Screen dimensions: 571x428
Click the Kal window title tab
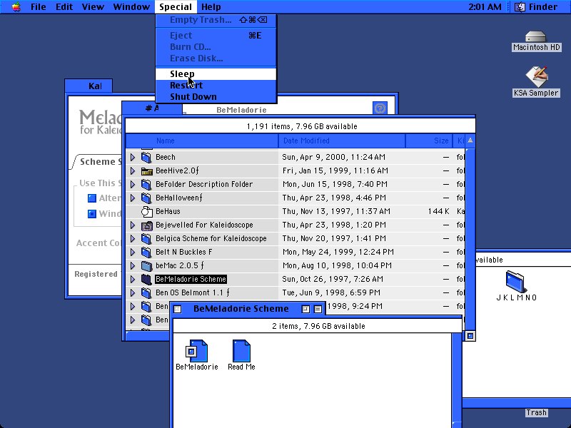tap(89, 86)
